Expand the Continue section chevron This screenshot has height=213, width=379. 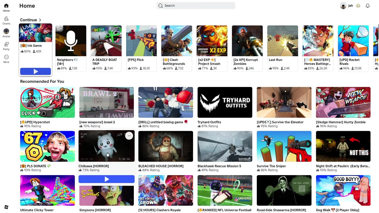pyautogui.click(x=40, y=20)
